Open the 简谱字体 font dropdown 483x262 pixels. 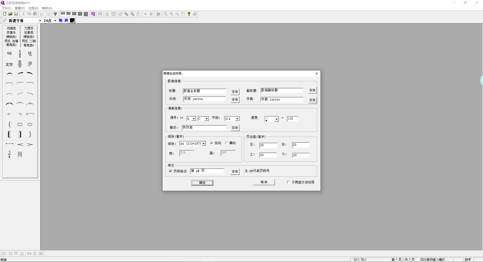[40, 21]
